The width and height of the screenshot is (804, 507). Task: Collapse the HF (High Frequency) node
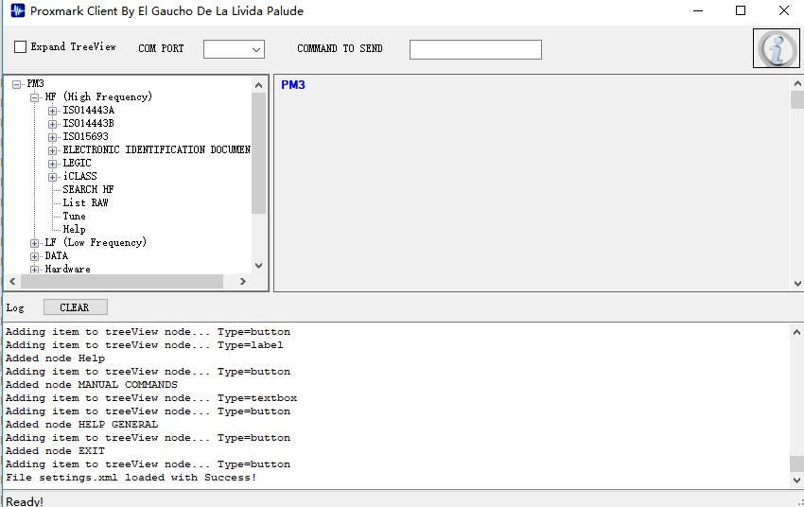coord(35,97)
